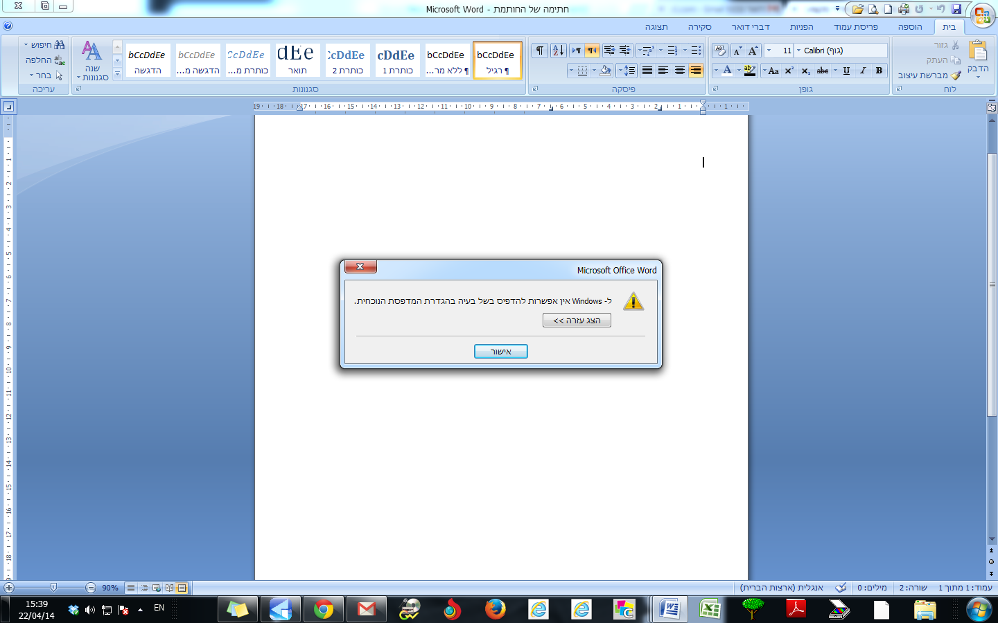Open the Styles pane launcher

[x=78, y=89]
